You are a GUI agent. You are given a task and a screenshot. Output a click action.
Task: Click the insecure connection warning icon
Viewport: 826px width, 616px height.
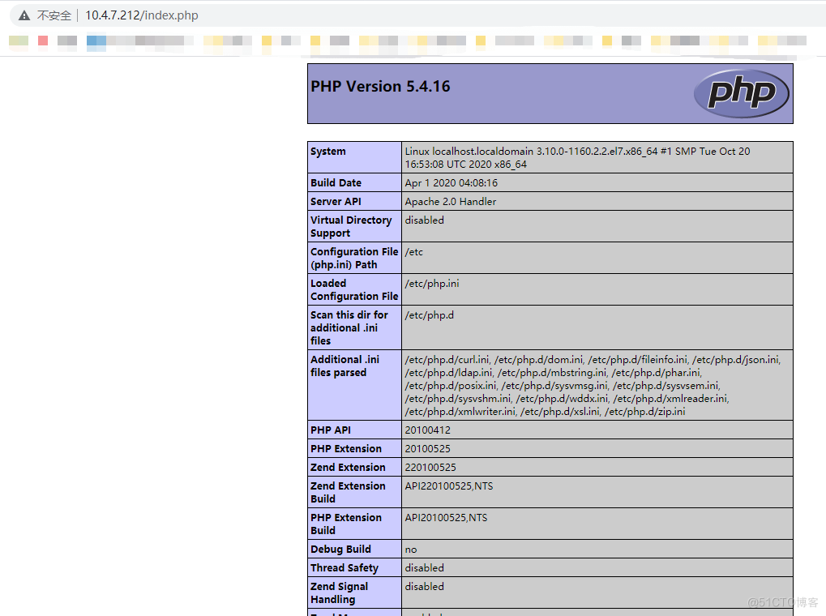click(24, 16)
